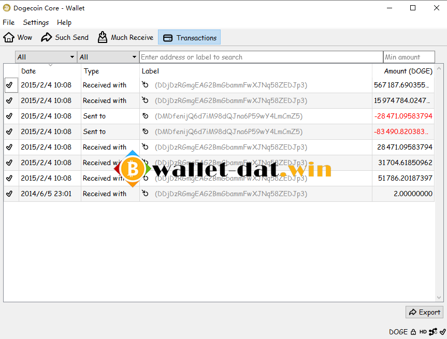The width and height of the screenshot is (447, 339).
Task: Open the transaction type All dropdown above Type column
Action: pos(108,57)
